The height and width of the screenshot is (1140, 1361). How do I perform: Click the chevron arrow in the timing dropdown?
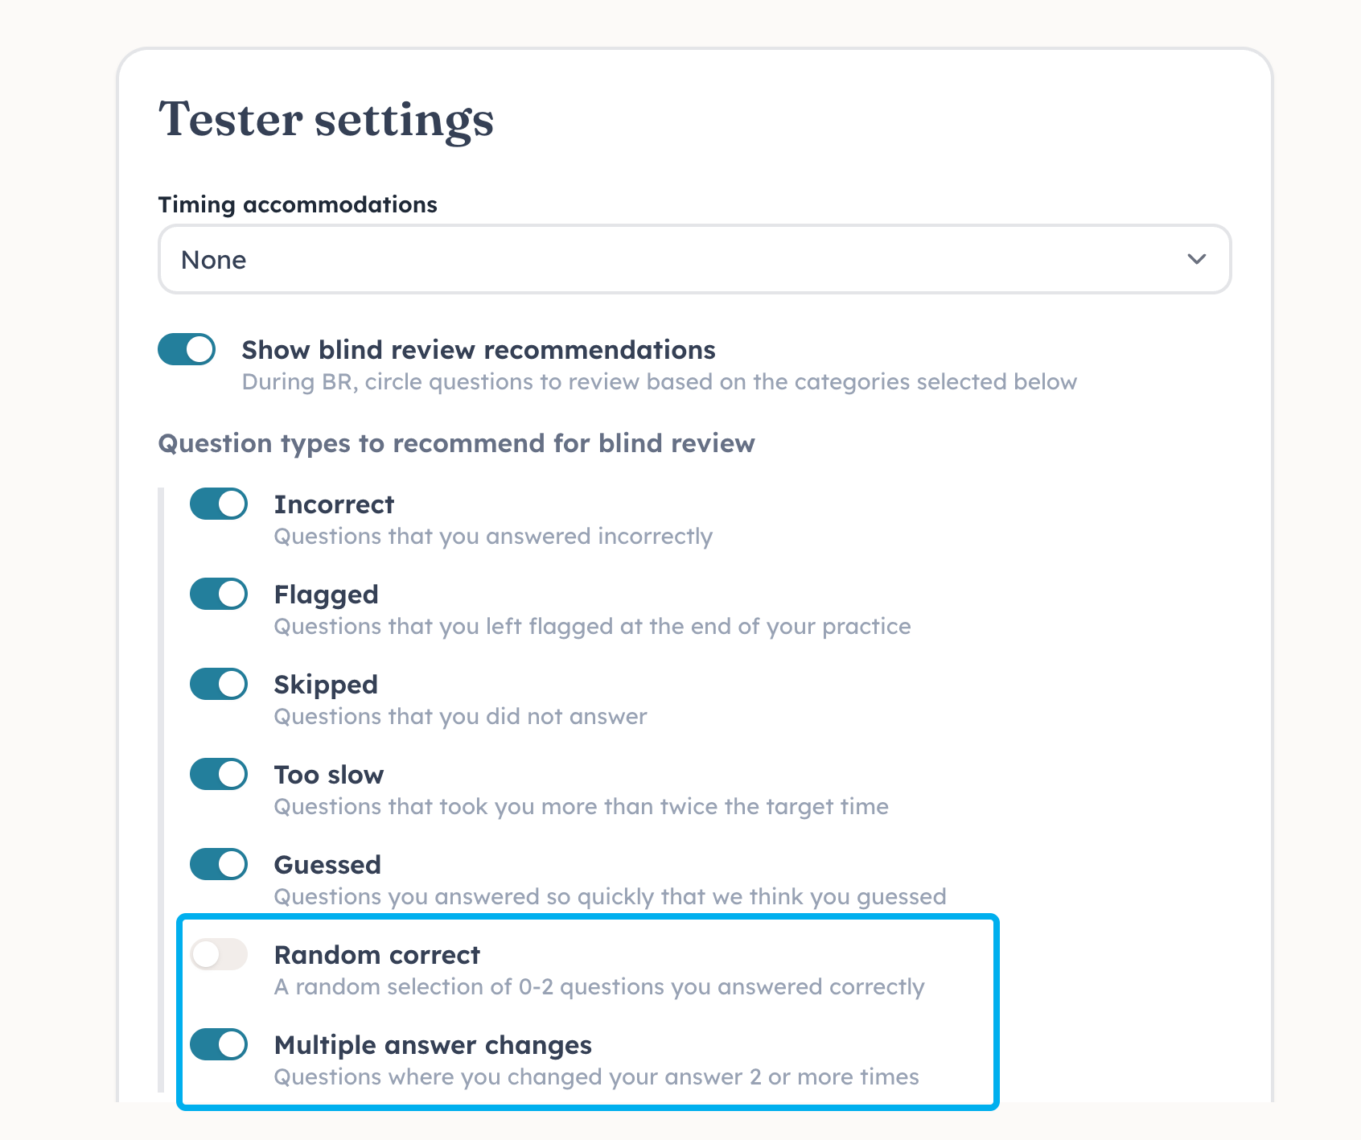coord(1196,259)
